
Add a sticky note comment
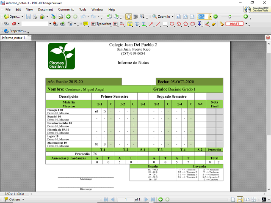[x=86, y=24]
